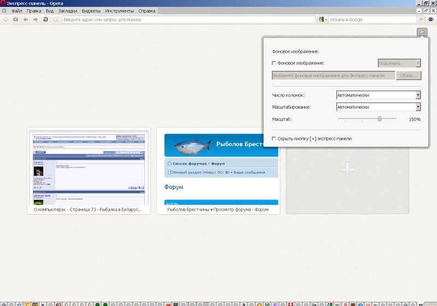
Task: Check Скрыть кнопку [+] экспресс-панели option
Action: (274, 139)
